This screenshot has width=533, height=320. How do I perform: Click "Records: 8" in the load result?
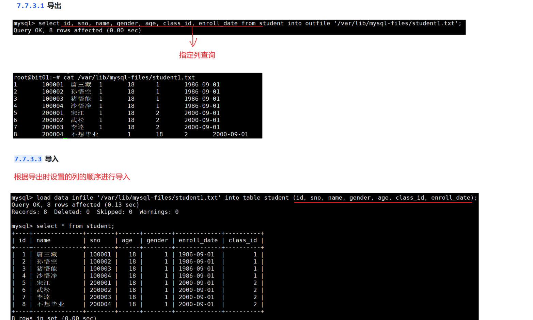coord(29,212)
